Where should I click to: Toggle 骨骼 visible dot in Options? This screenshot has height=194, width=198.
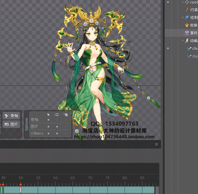(57, 120)
